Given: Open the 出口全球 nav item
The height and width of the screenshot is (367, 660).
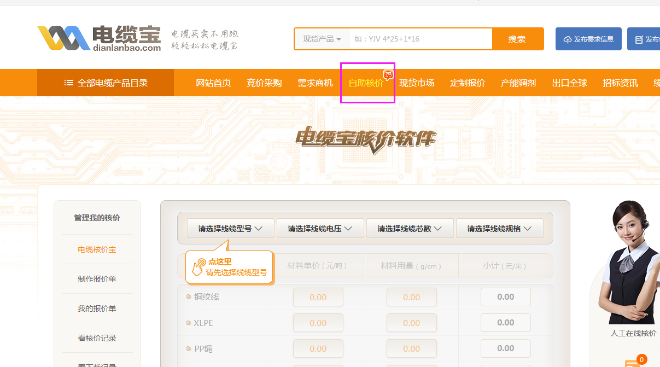Looking at the screenshot, I should (x=569, y=83).
